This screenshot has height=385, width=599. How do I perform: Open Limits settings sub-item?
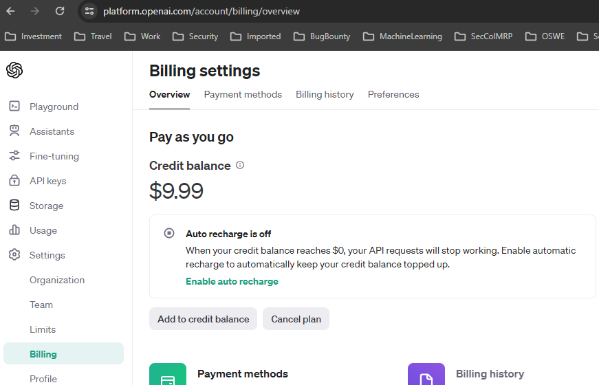tap(43, 329)
